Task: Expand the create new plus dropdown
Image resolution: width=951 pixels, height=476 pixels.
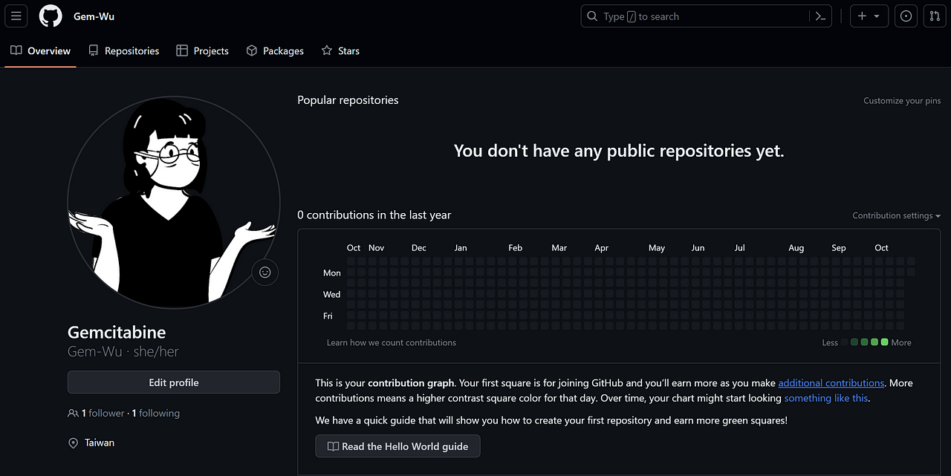Action: (x=869, y=16)
